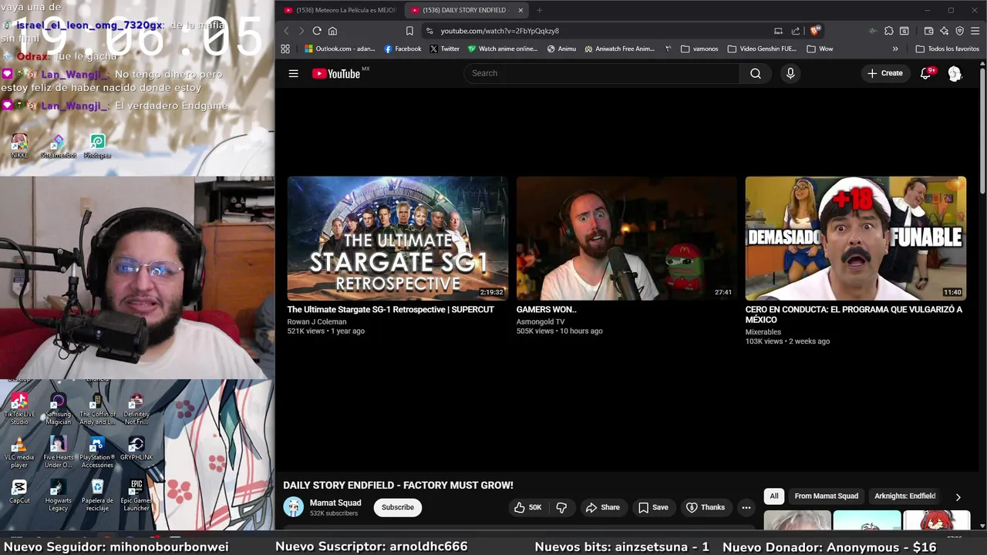Select the From Mamat Squad filter chip
This screenshot has width=987, height=555.
pos(826,496)
